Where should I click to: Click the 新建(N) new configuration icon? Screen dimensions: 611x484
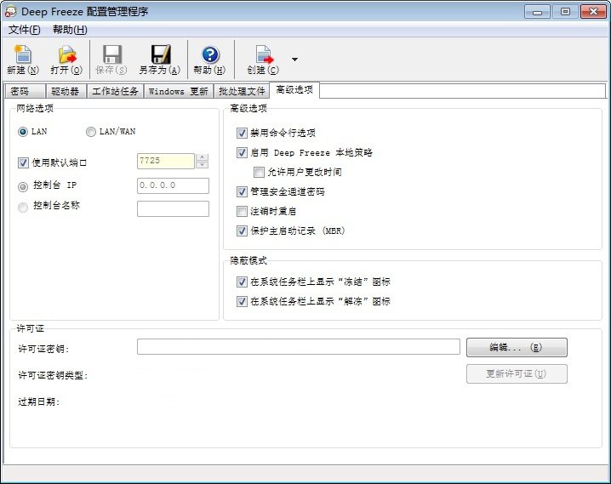tap(23, 60)
